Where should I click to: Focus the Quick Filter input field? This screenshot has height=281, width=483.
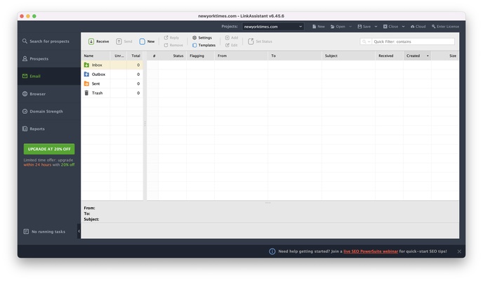point(413,41)
